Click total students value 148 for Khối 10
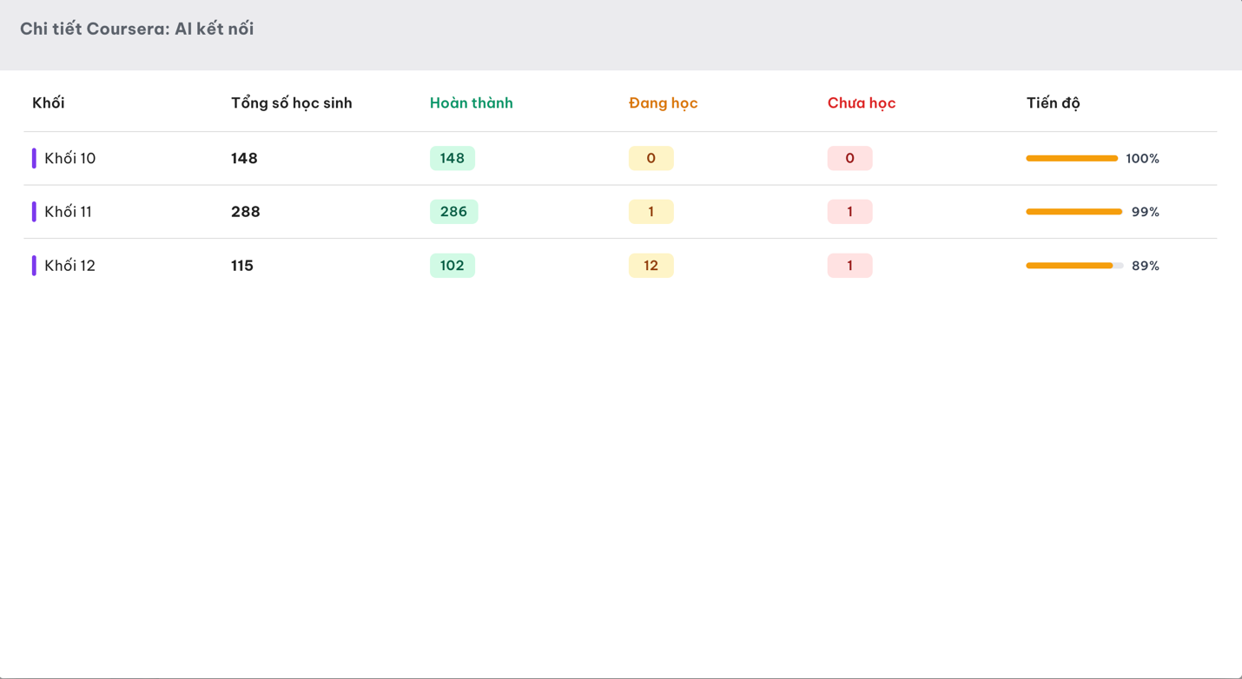This screenshot has height=679, width=1242. 244,158
